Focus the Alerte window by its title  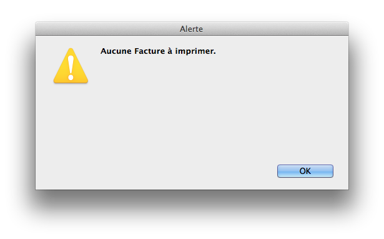191,29
